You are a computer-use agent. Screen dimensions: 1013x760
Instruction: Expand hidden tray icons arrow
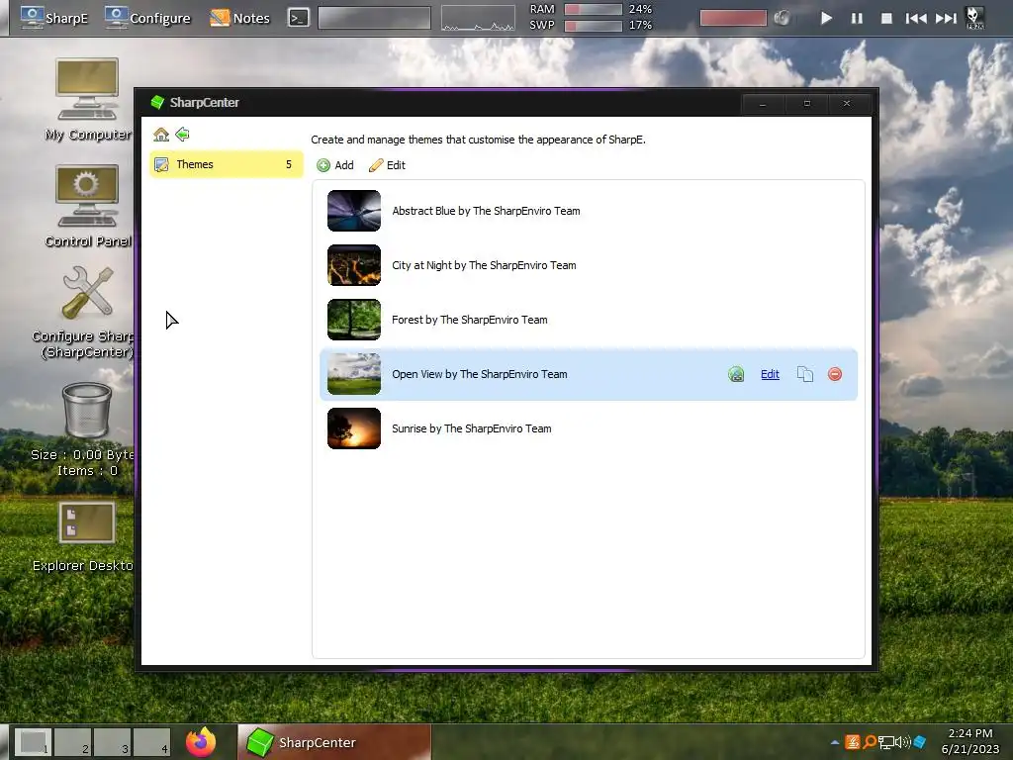(x=835, y=742)
